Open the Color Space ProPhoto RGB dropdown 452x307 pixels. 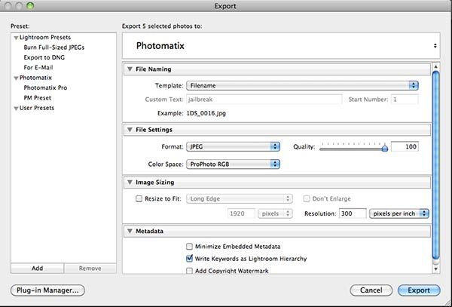[x=233, y=164]
